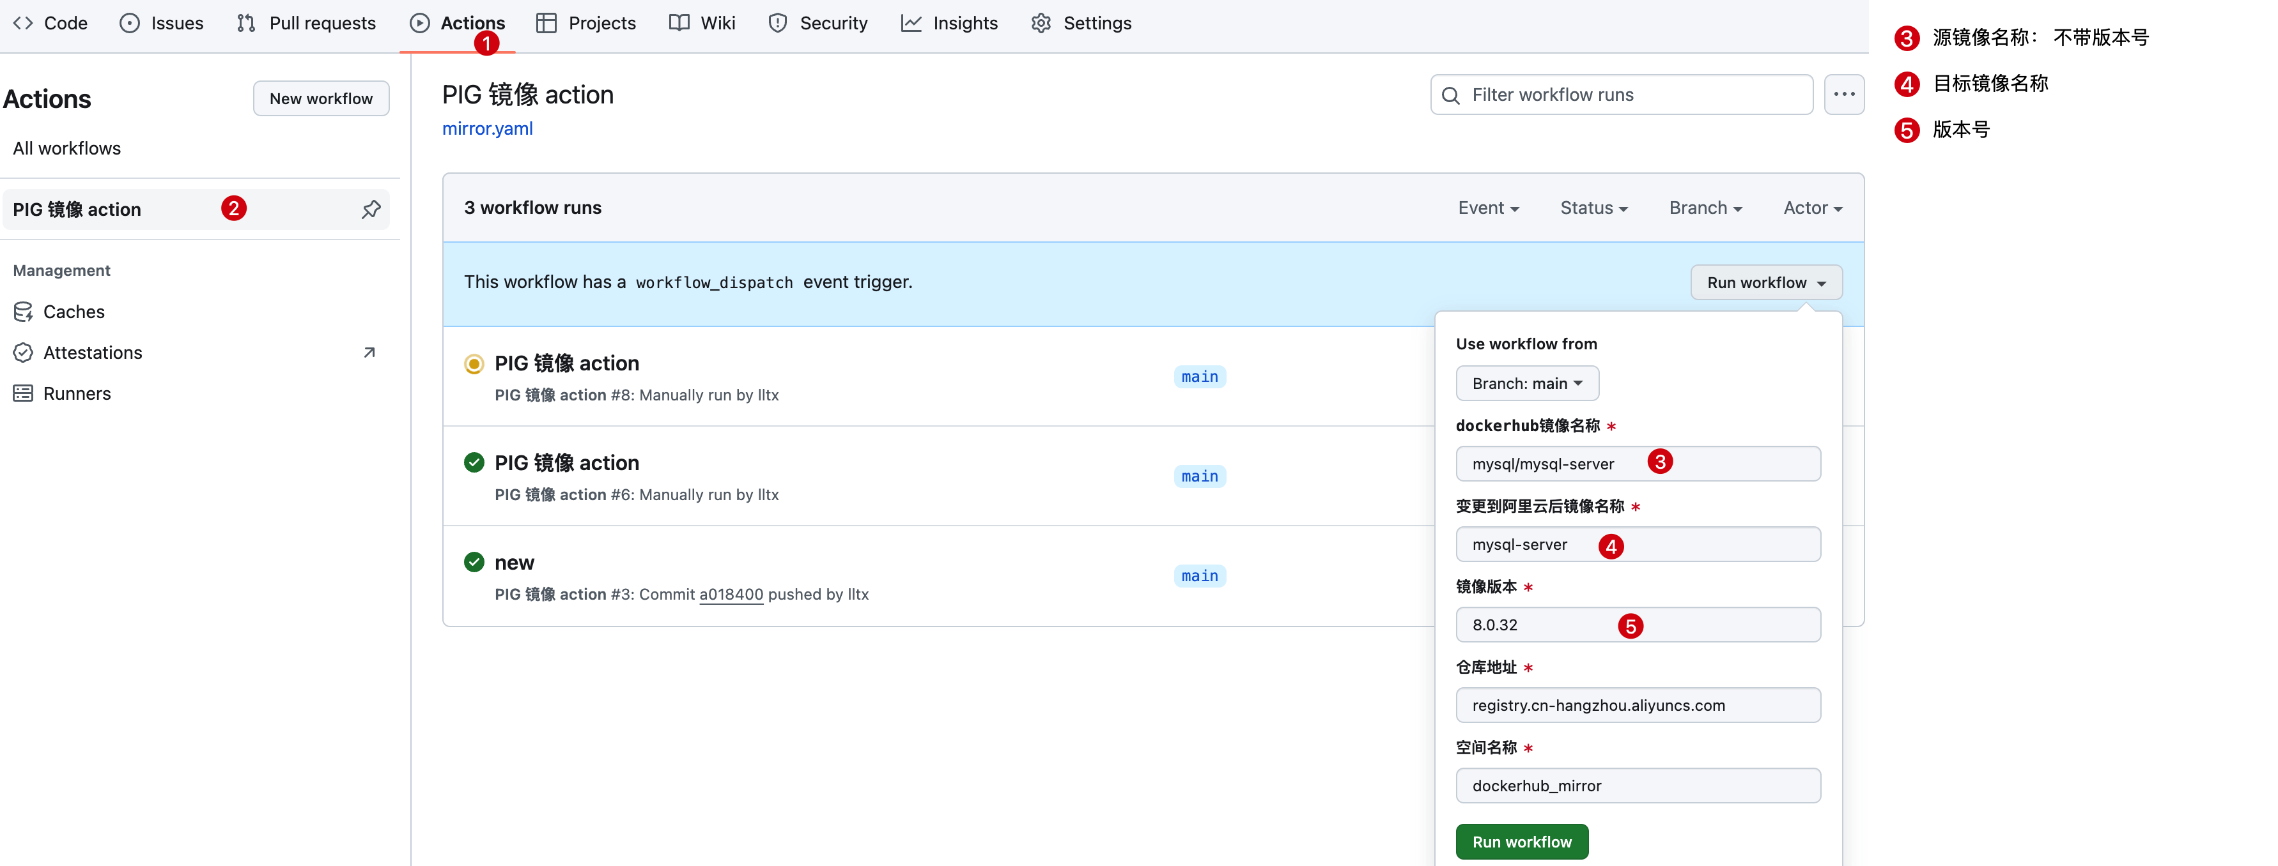2278x866 pixels.
Task: Click the Attestations external link arrow
Action: click(x=369, y=353)
